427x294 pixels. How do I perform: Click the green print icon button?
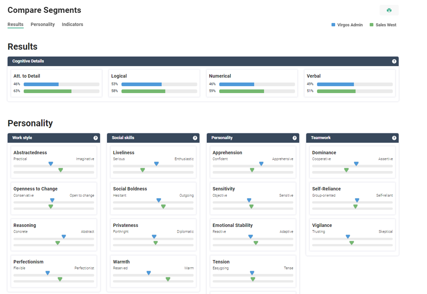(389, 10)
